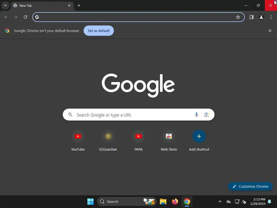Go forward with the forward arrow

[16, 17]
